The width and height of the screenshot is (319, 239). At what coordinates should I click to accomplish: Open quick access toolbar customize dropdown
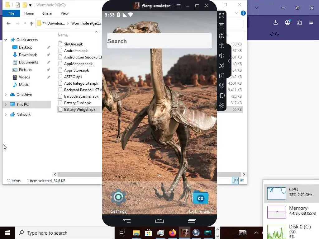[30, 5]
